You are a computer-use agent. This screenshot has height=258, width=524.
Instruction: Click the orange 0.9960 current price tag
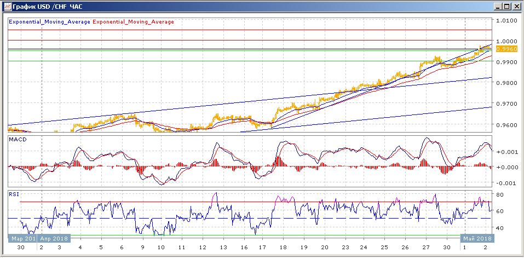(506, 49)
